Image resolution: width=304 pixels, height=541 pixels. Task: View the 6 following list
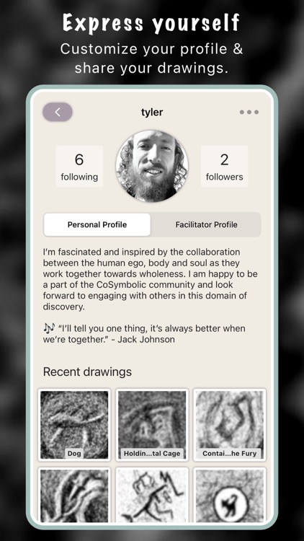[79, 167]
